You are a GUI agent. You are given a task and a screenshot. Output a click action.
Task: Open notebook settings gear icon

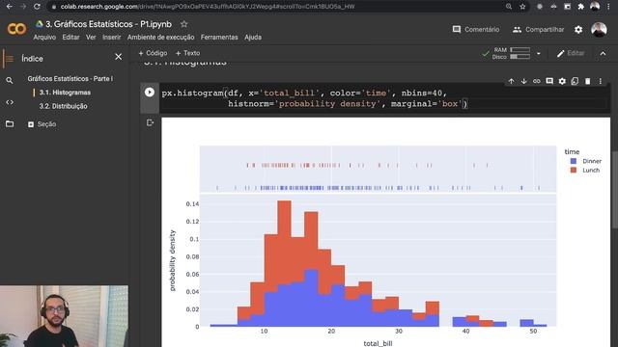pos(578,30)
